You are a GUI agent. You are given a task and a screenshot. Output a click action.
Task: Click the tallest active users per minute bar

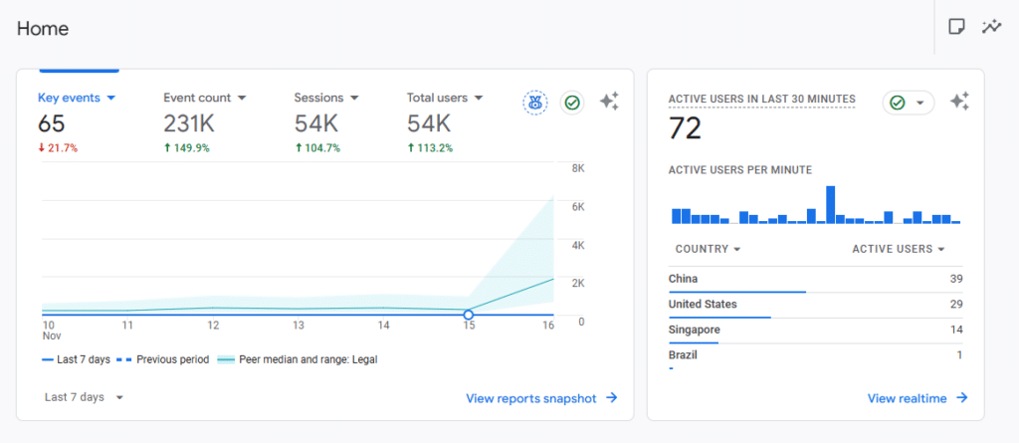point(830,205)
